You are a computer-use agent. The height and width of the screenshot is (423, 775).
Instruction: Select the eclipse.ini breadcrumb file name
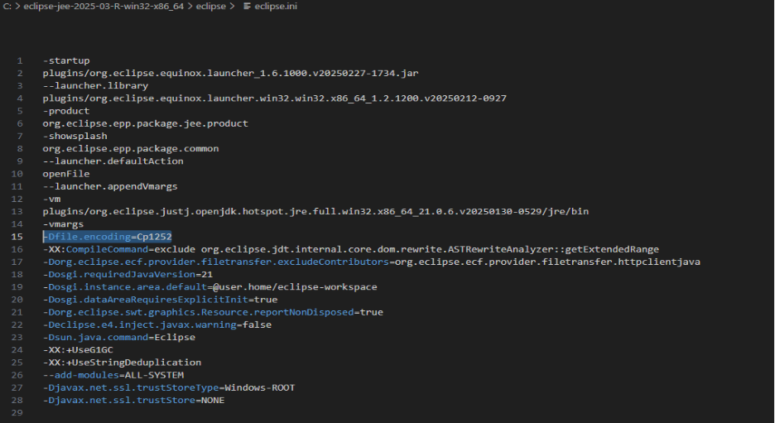(x=277, y=7)
